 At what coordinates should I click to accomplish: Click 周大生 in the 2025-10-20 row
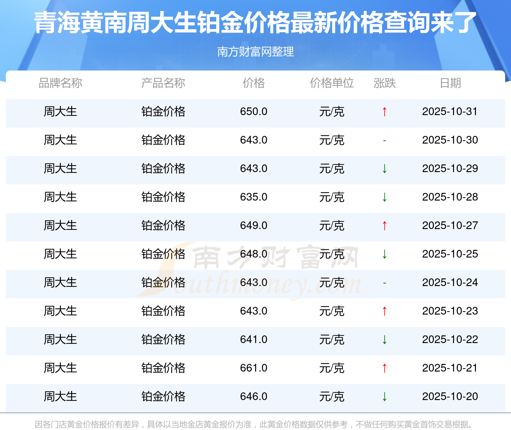click(x=61, y=396)
